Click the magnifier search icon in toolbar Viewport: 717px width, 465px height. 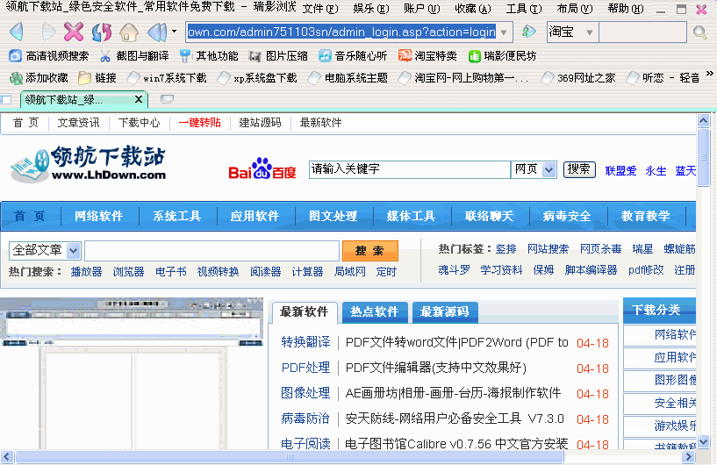[699, 32]
